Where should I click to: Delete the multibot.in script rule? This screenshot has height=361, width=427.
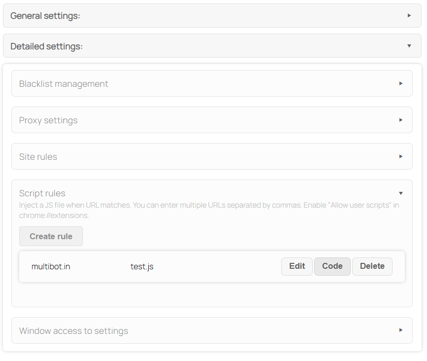pos(372,266)
